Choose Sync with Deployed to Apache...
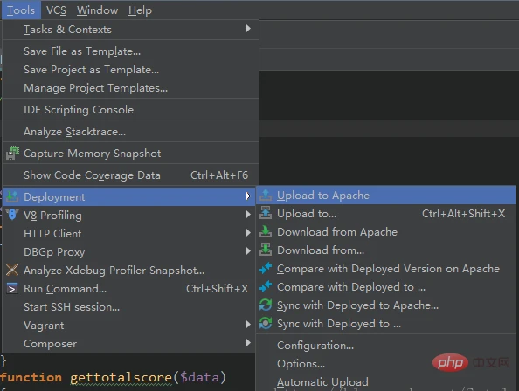The width and height of the screenshot is (519, 391). pyautogui.click(x=386, y=305)
